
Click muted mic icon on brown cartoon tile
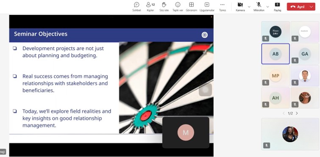click(295, 105)
